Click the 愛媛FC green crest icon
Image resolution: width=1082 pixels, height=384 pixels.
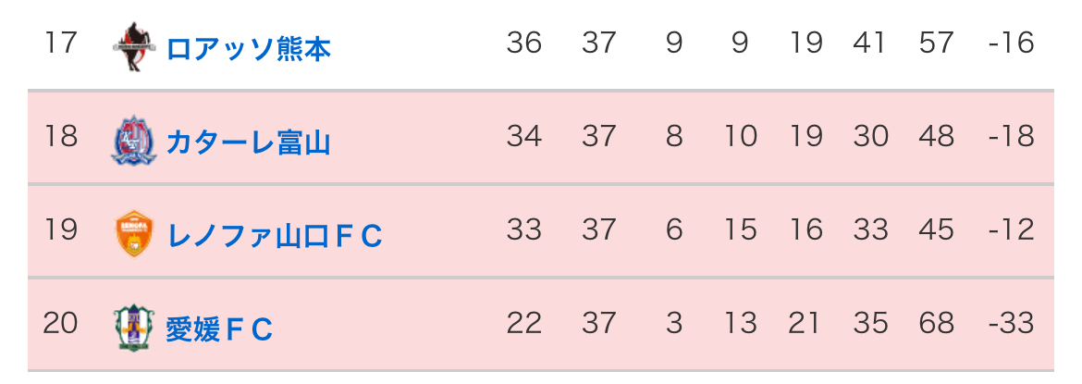(134, 328)
